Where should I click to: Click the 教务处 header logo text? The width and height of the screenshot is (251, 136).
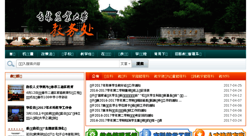click(x=72, y=30)
